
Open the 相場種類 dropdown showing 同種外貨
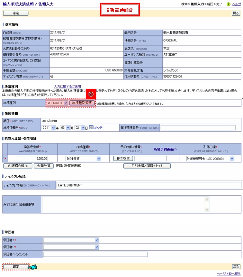point(83,159)
